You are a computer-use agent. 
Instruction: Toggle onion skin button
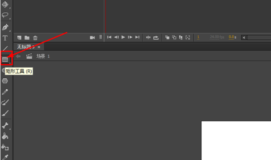click(x=167, y=37)
